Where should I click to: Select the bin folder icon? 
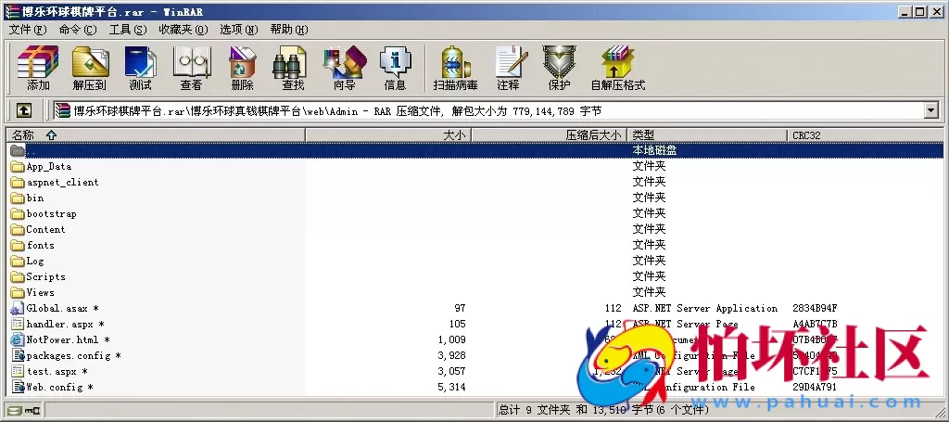(x=18, y=198)
